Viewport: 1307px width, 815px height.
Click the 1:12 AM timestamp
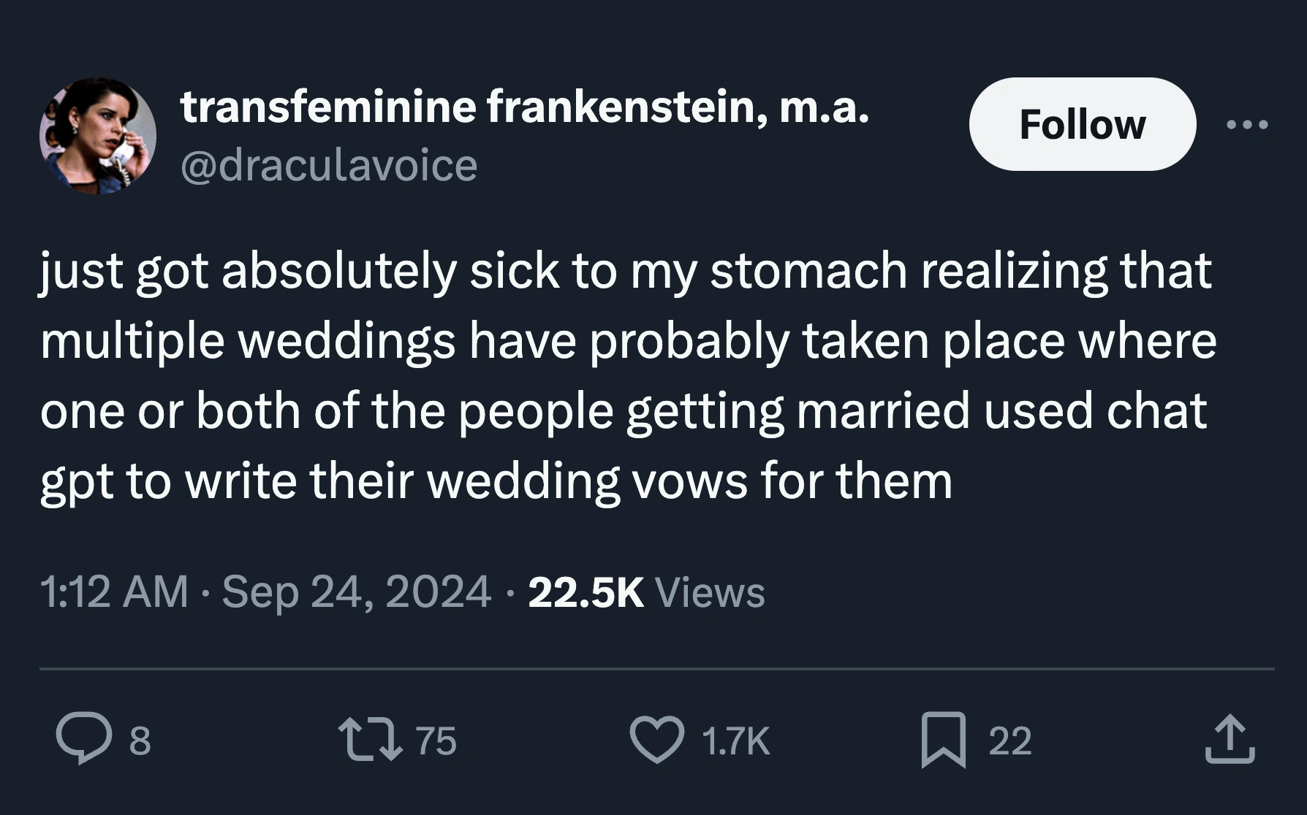click(114, 592)
